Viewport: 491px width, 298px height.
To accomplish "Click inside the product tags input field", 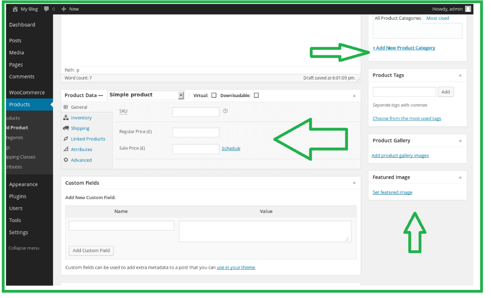I will tap(404, 92).
